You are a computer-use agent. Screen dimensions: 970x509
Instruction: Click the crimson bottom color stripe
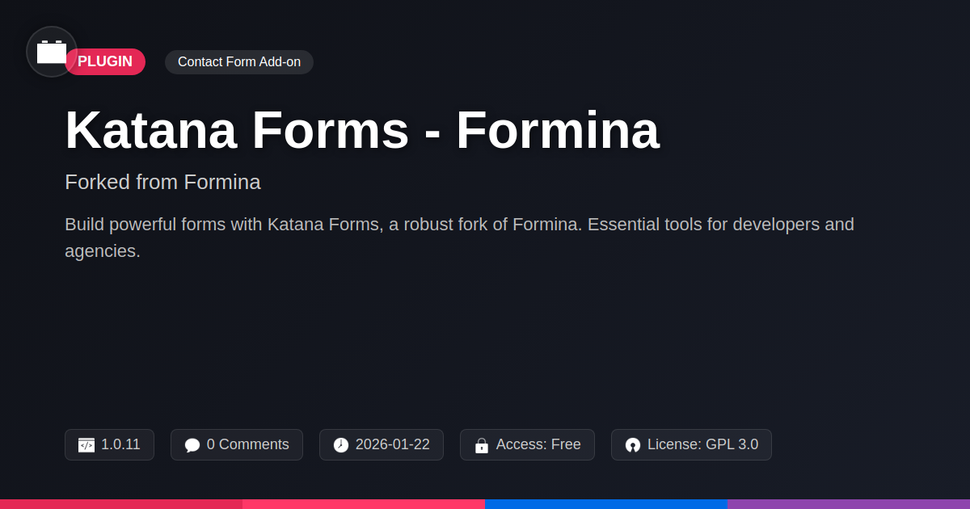[121, 503]
